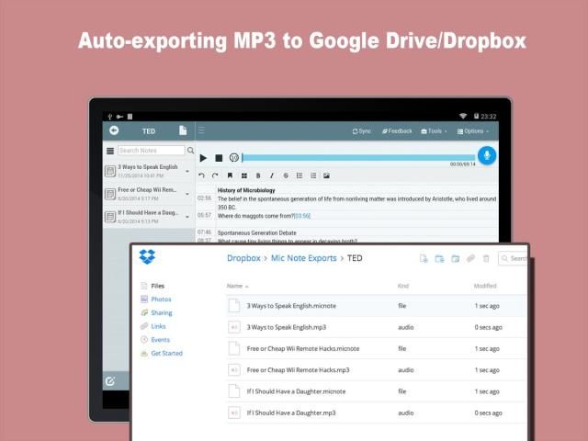Insert an image using the editor toolbar

[x=326, y=175]
